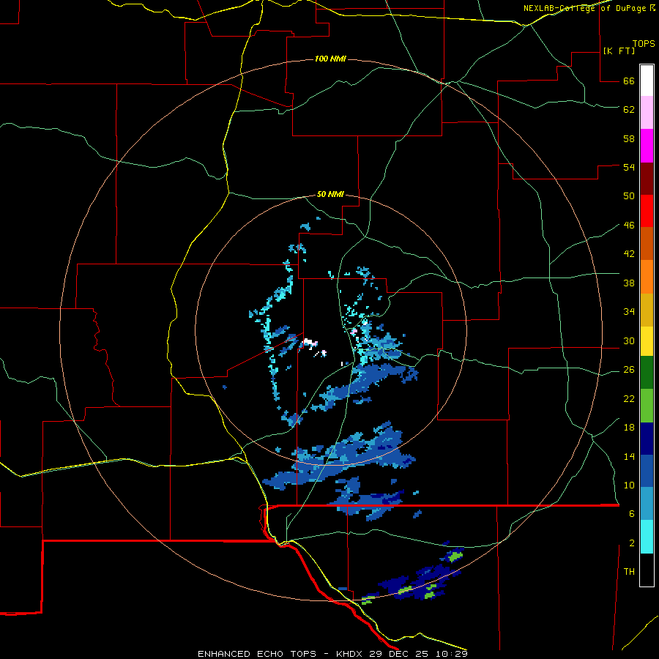
Task: Click the bright red legend swatch
Action: (x=647, y=211)
